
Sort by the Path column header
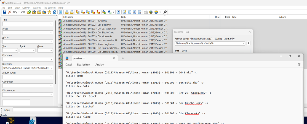(165, 17)
